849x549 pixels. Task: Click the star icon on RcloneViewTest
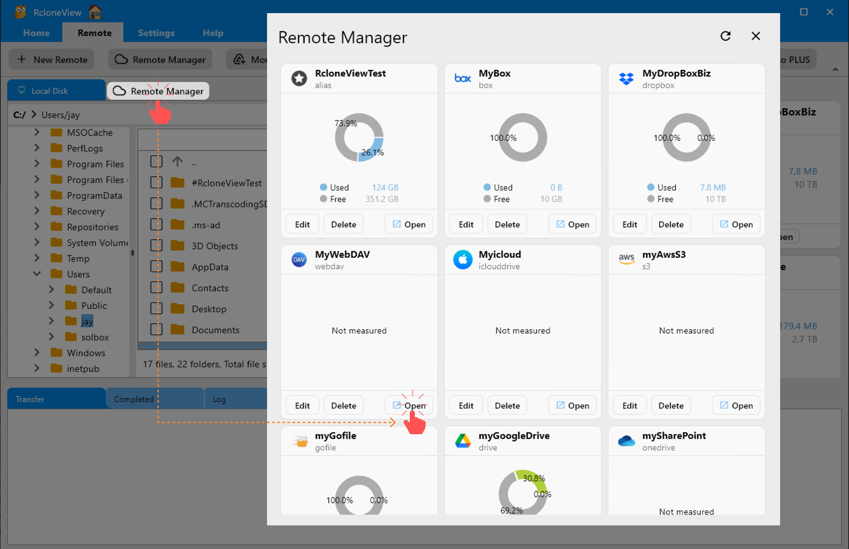pos(299,78)
